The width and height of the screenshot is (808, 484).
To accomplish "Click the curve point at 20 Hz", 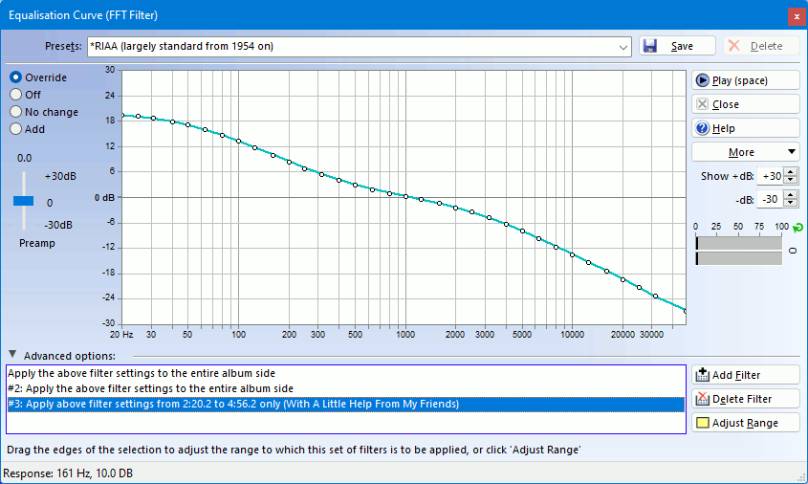I will pyautogui.click(x=122, y=116).
